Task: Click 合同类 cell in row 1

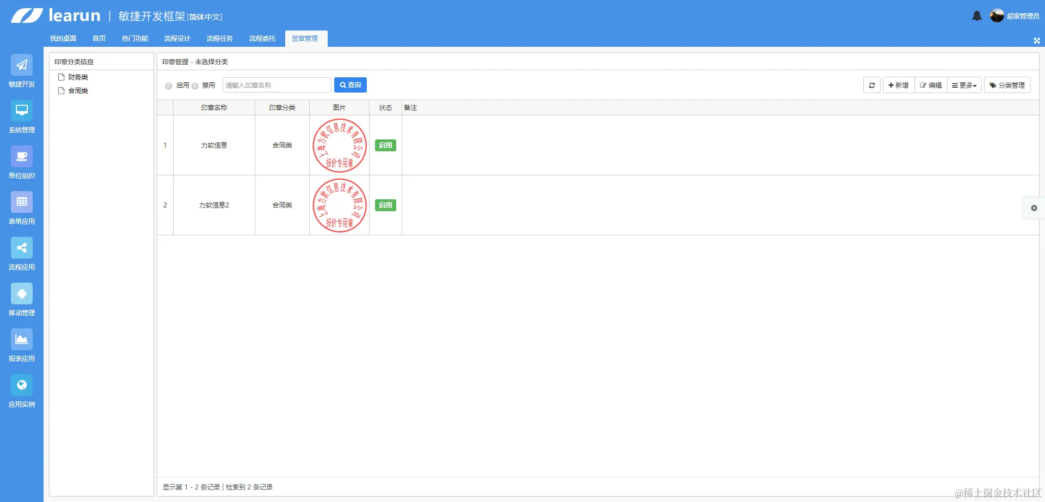Action: (282, 145)
